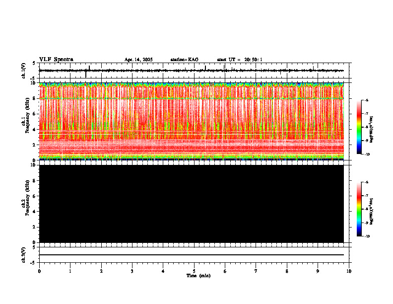This screenshot has height=304, width=393.
Task: Click the ch.1 "Frequency (kHz)" axis label
Action: click(28, 115)
